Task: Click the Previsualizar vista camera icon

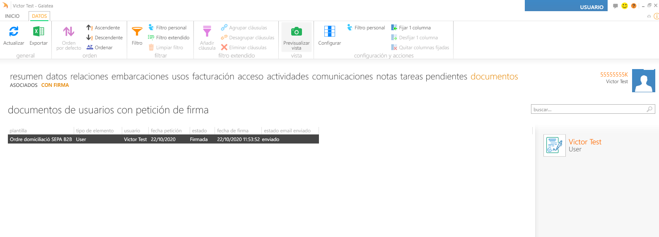Action: point(296,32)
